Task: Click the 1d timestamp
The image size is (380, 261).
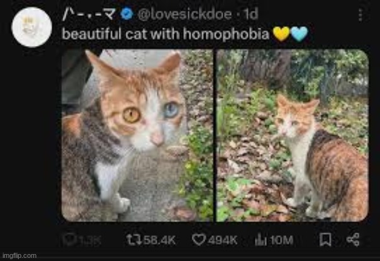Action: [251, 14]
